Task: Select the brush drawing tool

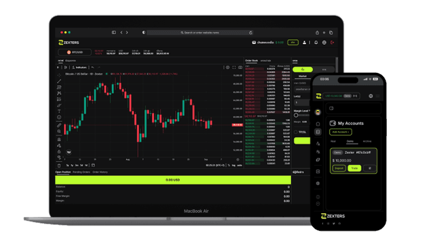Action: click(x=59, y=105)
